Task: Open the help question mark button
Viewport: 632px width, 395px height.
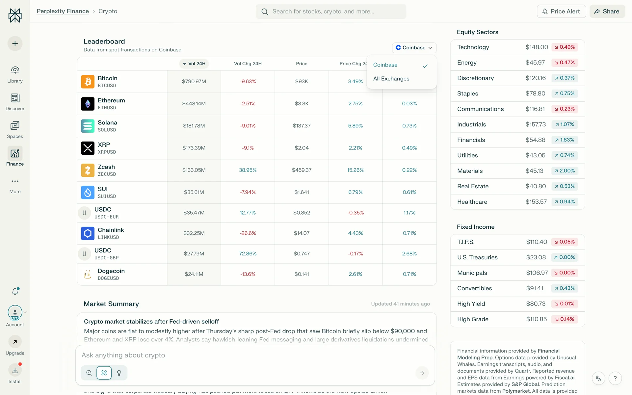Action: click(615, 379)
